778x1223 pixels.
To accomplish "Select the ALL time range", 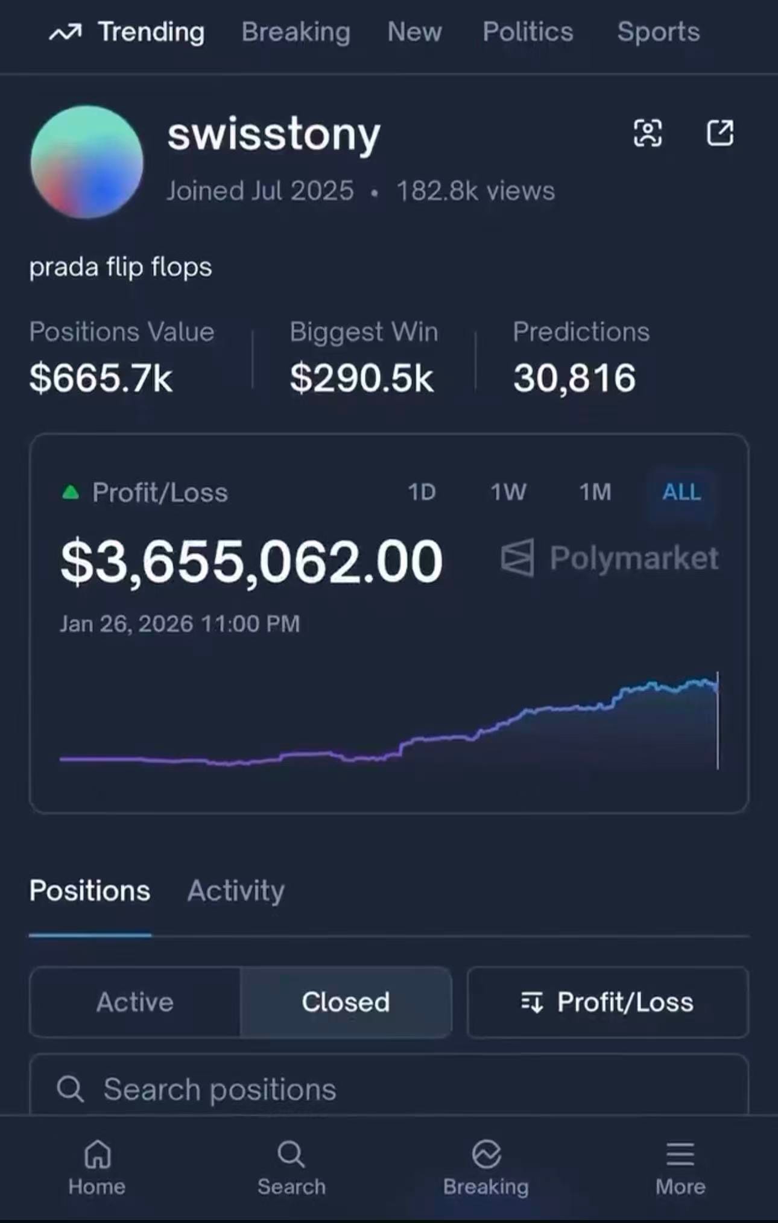I will tap(682, 492).
